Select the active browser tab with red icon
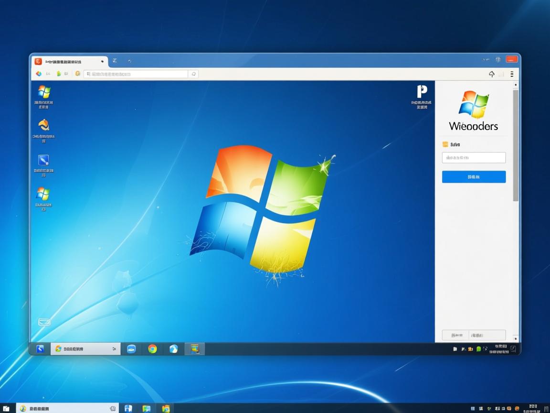550x413 pixels. point(69,62)
